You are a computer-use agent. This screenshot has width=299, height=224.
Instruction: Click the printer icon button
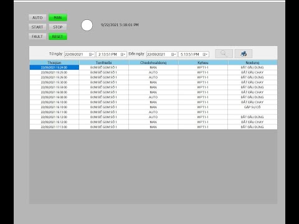(x=244, y=54)
